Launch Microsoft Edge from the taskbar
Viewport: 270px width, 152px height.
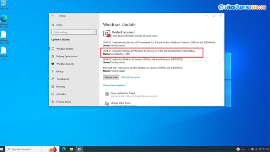click(x=64, y=149)
